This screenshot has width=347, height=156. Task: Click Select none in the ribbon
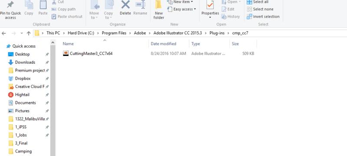(260, 9)
